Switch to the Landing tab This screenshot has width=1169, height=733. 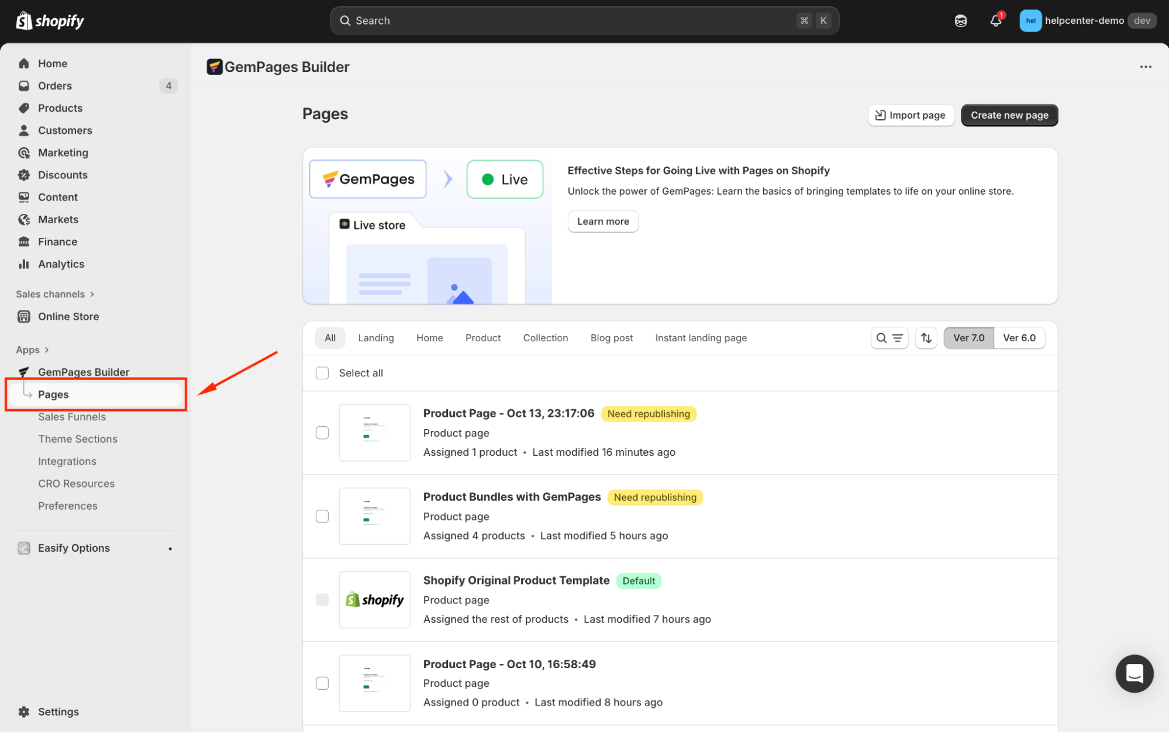(x=375, y=338)
